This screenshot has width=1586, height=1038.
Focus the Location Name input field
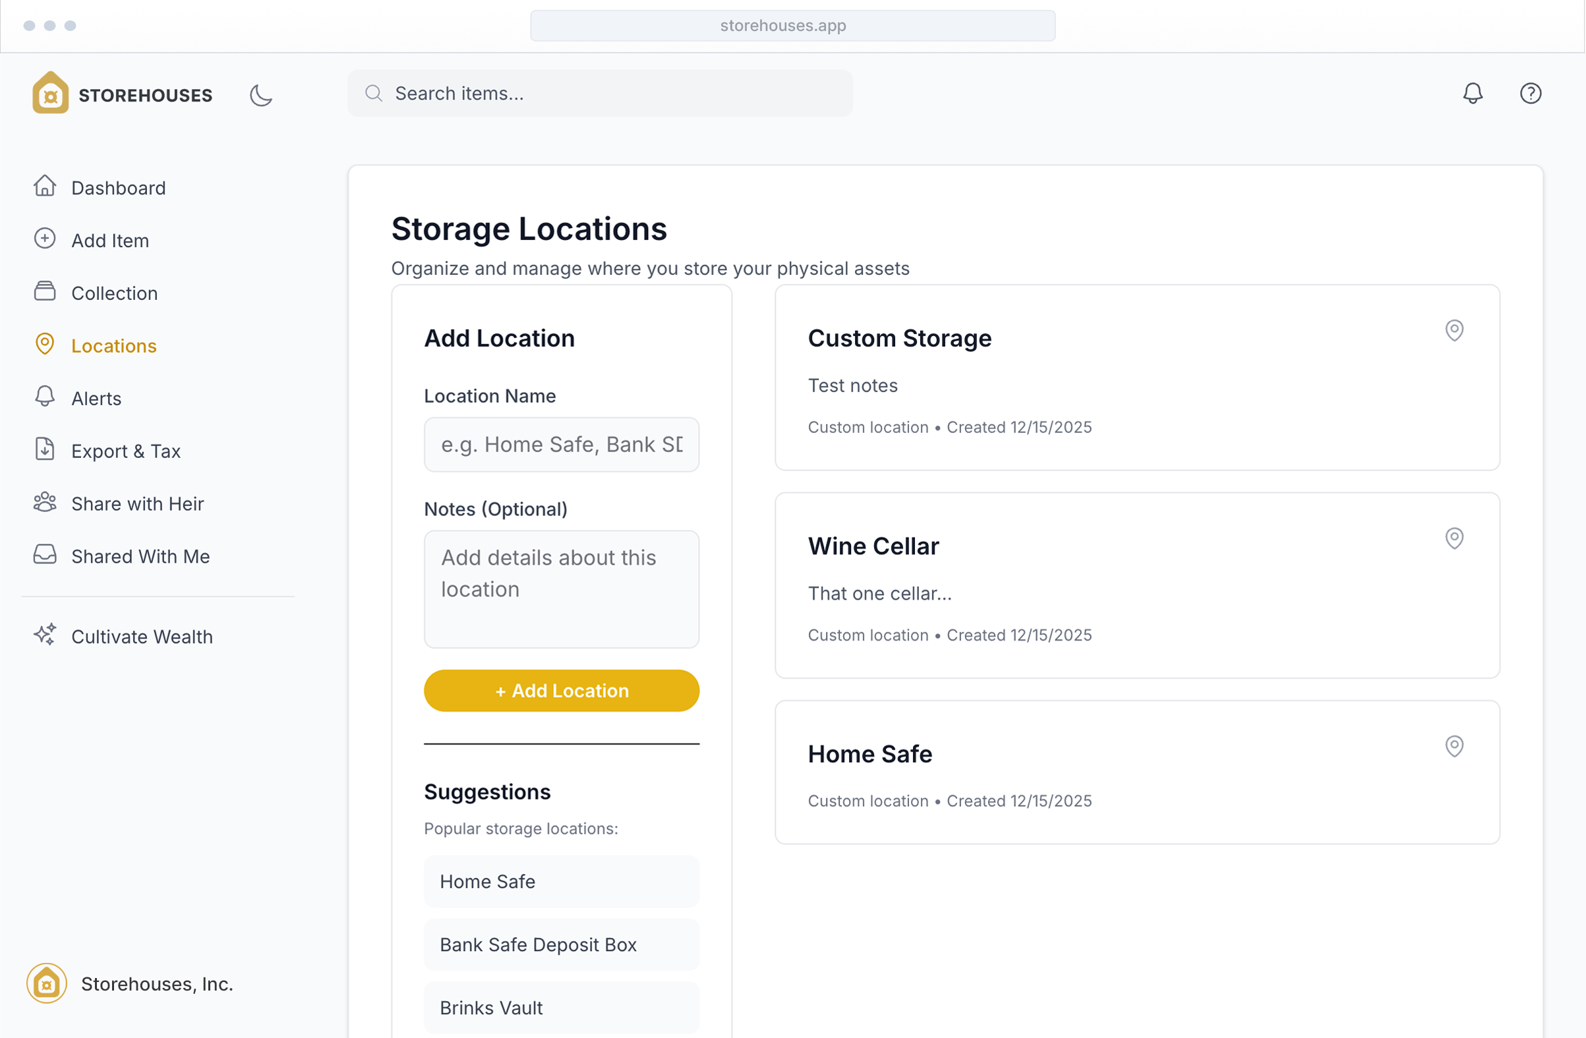pyautogui.click(x=560, y=444)
